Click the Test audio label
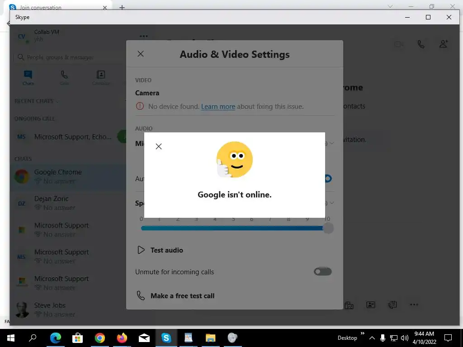463x347 pixels. pos(167,250)
